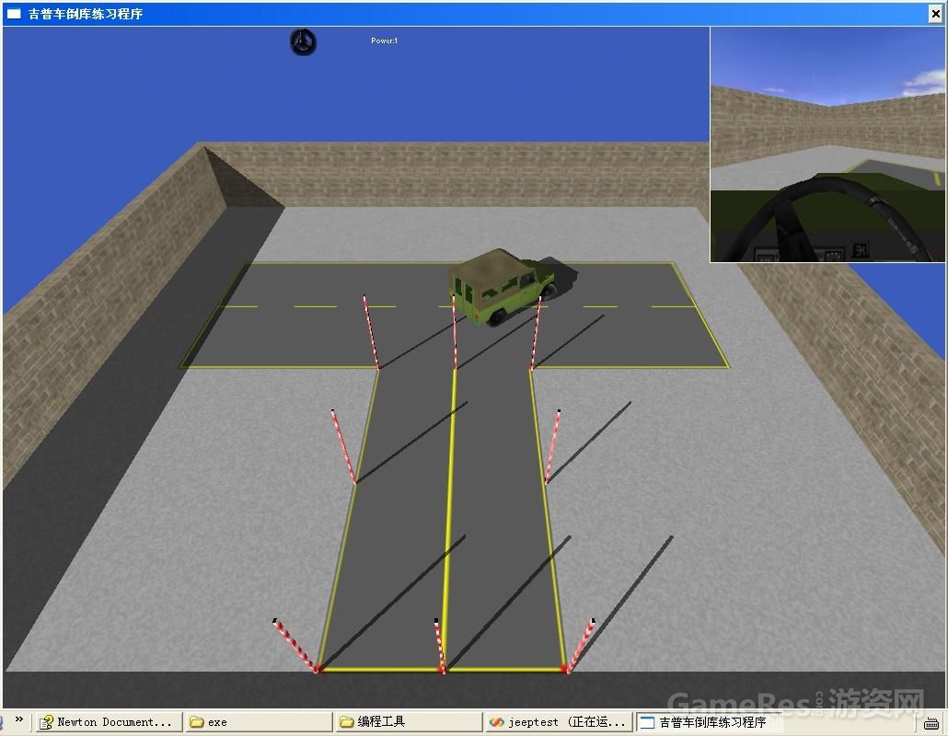Select the 吉普车倒库练习程序 taskbar button

coord(709,722)
